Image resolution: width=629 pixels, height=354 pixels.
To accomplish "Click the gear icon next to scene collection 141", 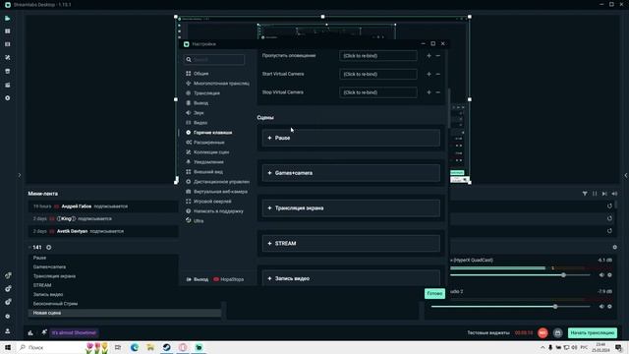I will click(48, 247).
